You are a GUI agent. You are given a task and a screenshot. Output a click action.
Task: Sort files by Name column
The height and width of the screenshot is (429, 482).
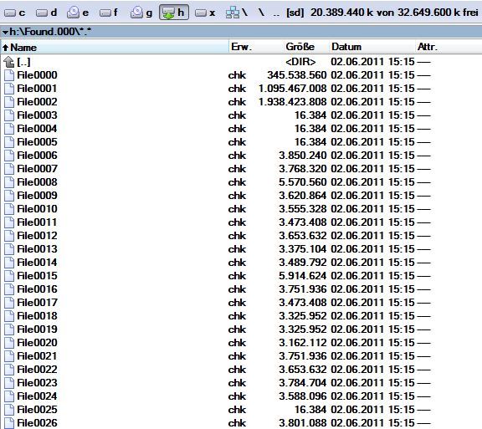tap(115, 48)
